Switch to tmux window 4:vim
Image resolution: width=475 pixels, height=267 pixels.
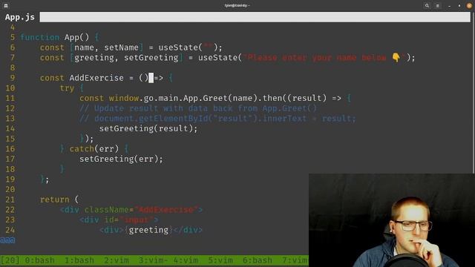coord(186,260)
